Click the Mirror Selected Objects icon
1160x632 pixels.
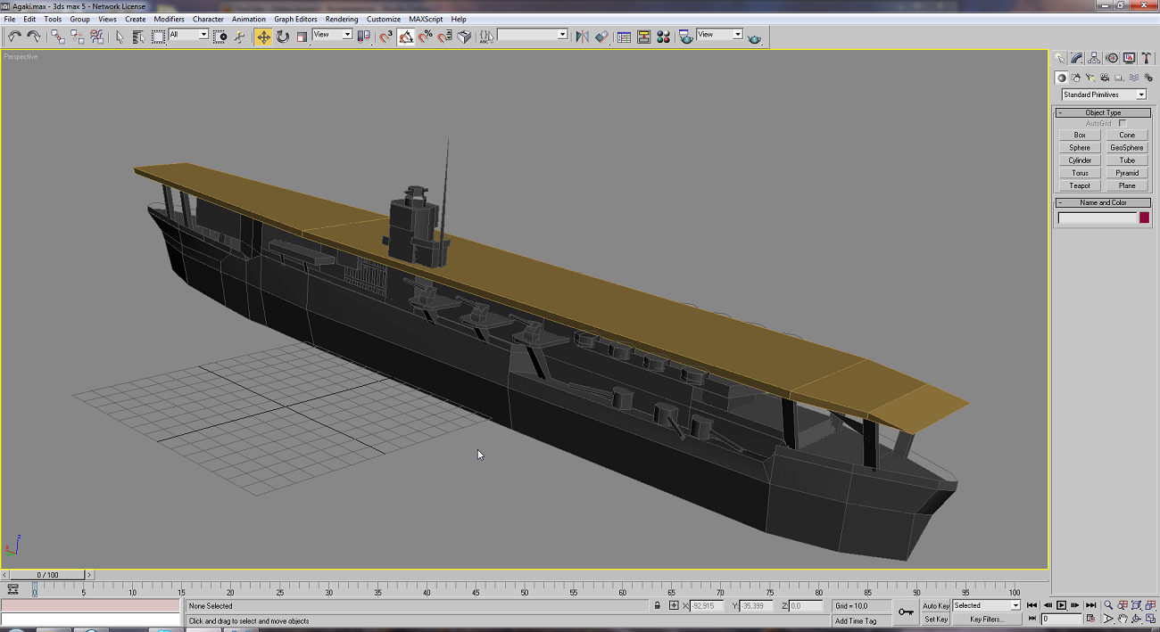click(x=582, y=37)
